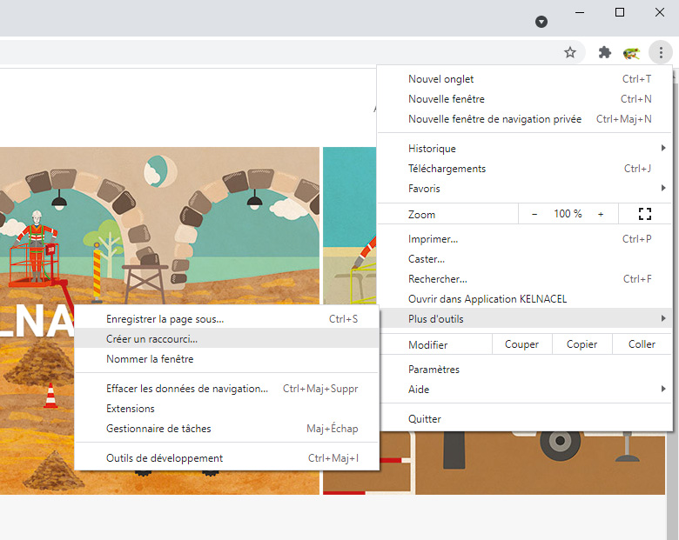Click the frog profile avatar icon
Screen dimensions: 679x540
631,53
